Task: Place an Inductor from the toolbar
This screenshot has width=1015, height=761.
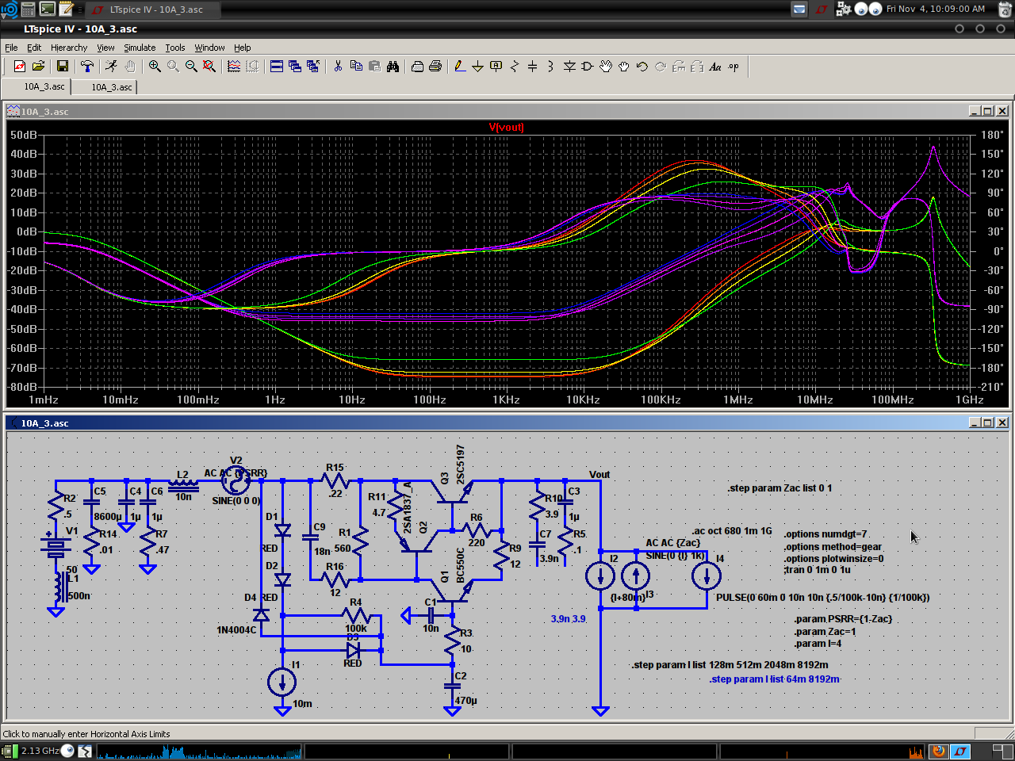Action: pyautogui.click(x=551, y=67)
